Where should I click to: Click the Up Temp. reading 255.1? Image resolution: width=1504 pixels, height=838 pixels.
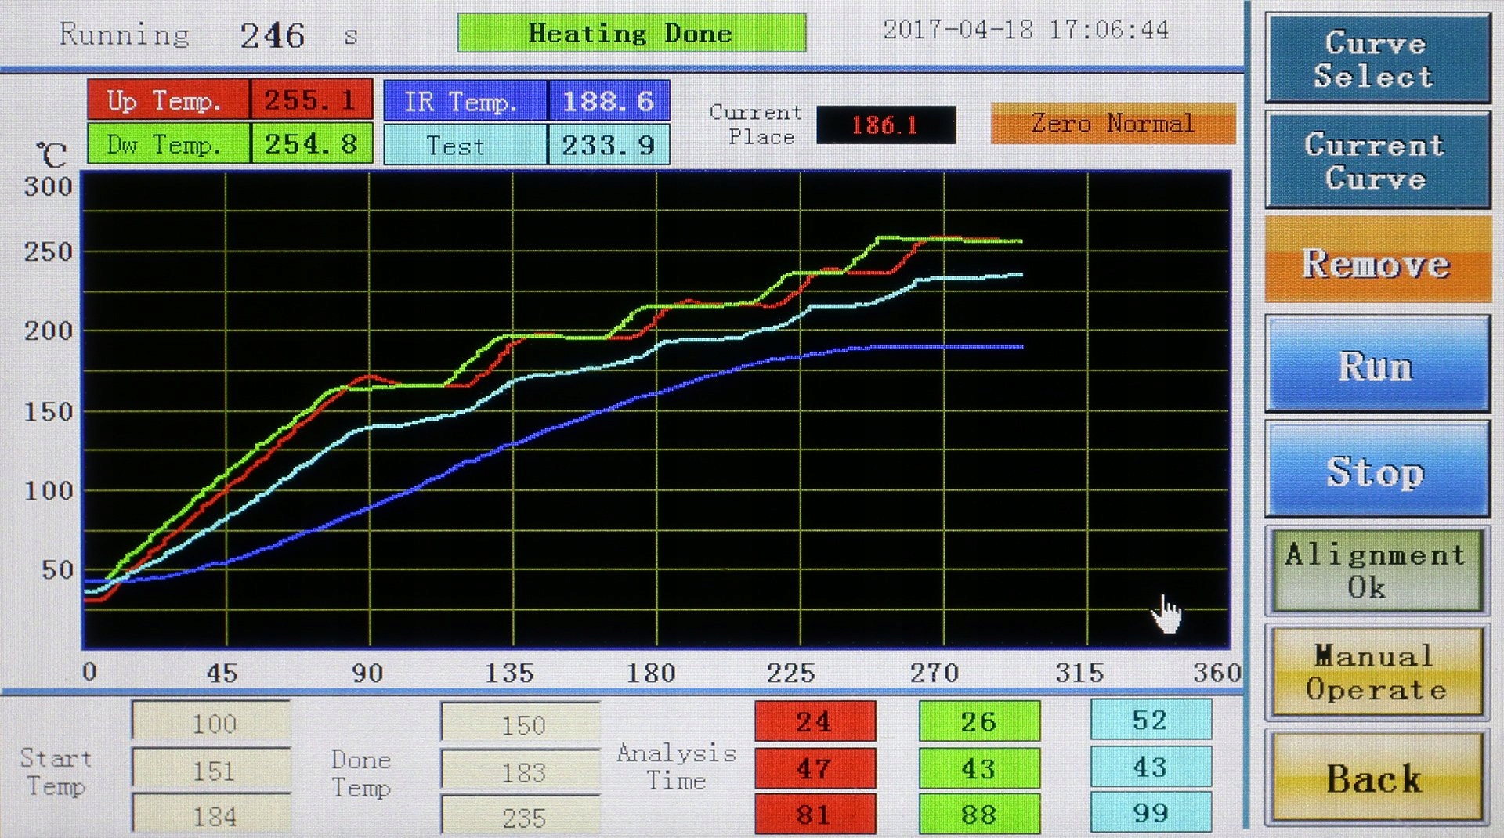pos(311,99)
